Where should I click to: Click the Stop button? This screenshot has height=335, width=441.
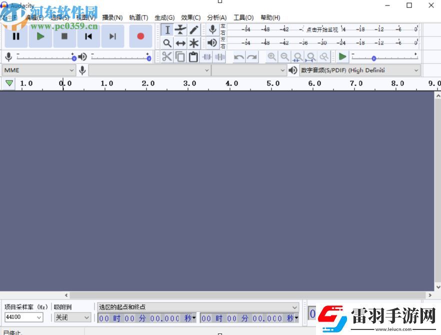[x=64, y=36]
